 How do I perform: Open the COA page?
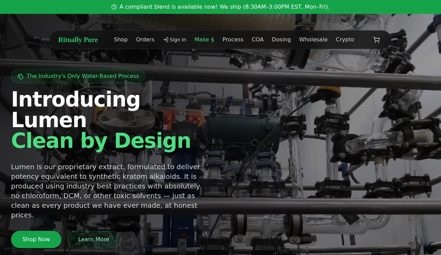(258, 39)
